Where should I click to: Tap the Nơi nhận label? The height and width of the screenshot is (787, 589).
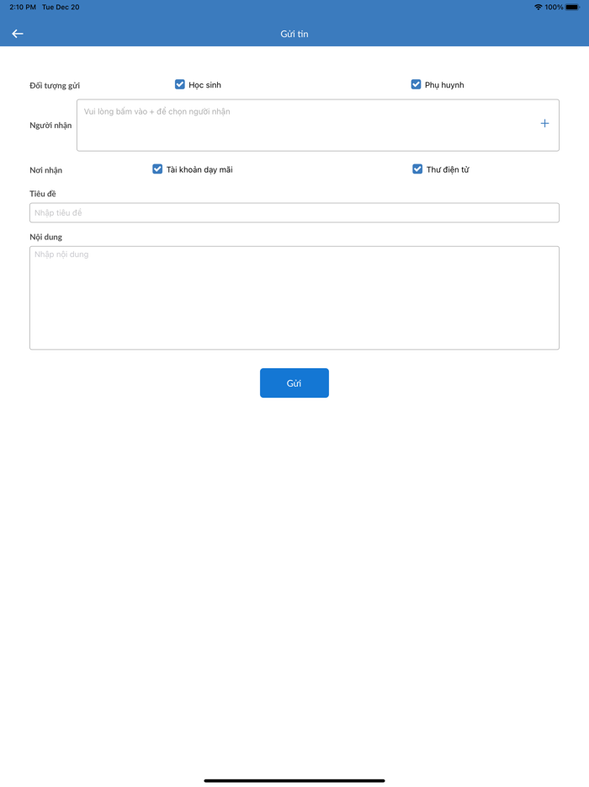(45, 170)
